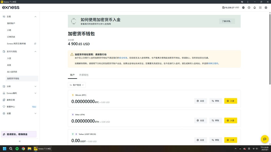Click the 10,239.27 USD wallet balance
The height and width of the screenshot is (152, 271).
[x=231, y=8]
